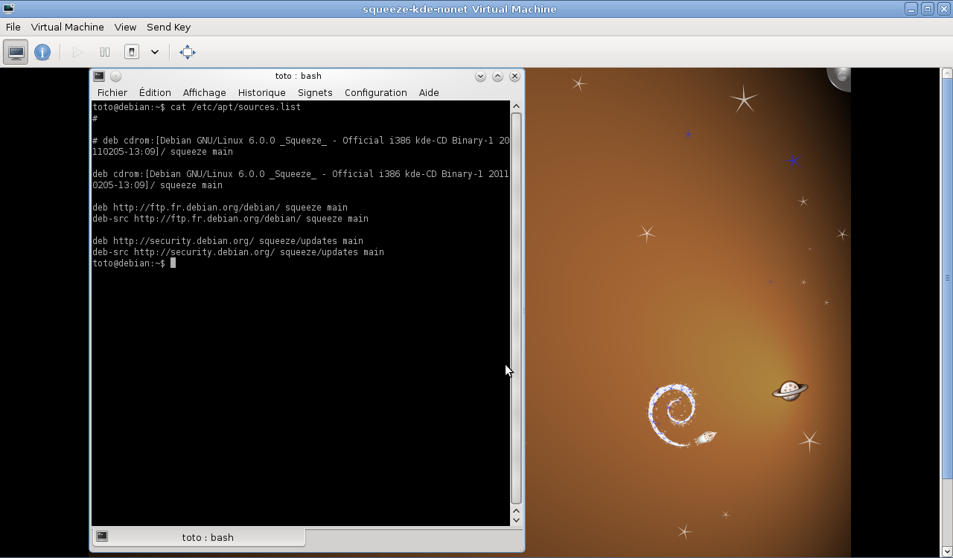Screen dimensions: 953x558
Task: Click outer VM viewer scrollbar up arrow
Action: [x=947, y=73]
